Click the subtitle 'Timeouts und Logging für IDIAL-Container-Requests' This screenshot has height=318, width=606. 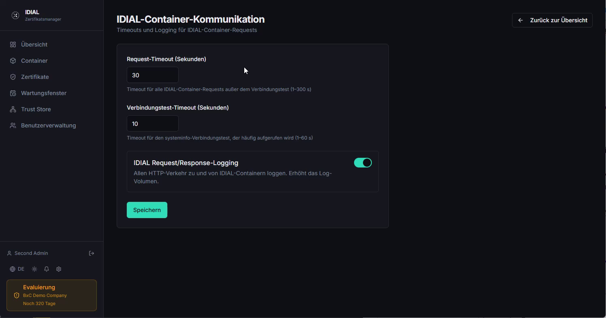187,30
